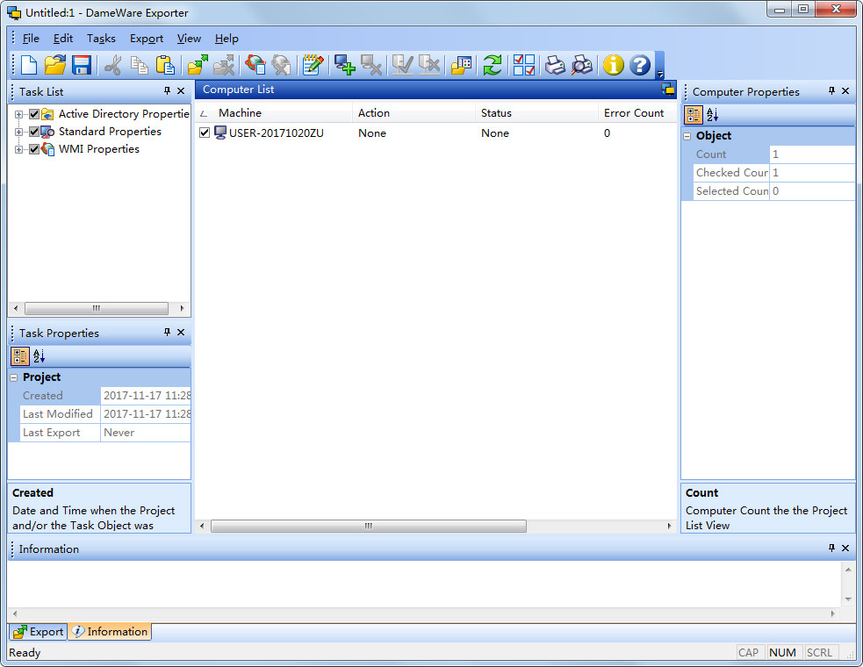Switch to the Export tab
Viewport: 863px width, 667px height.
click(38, 631)
